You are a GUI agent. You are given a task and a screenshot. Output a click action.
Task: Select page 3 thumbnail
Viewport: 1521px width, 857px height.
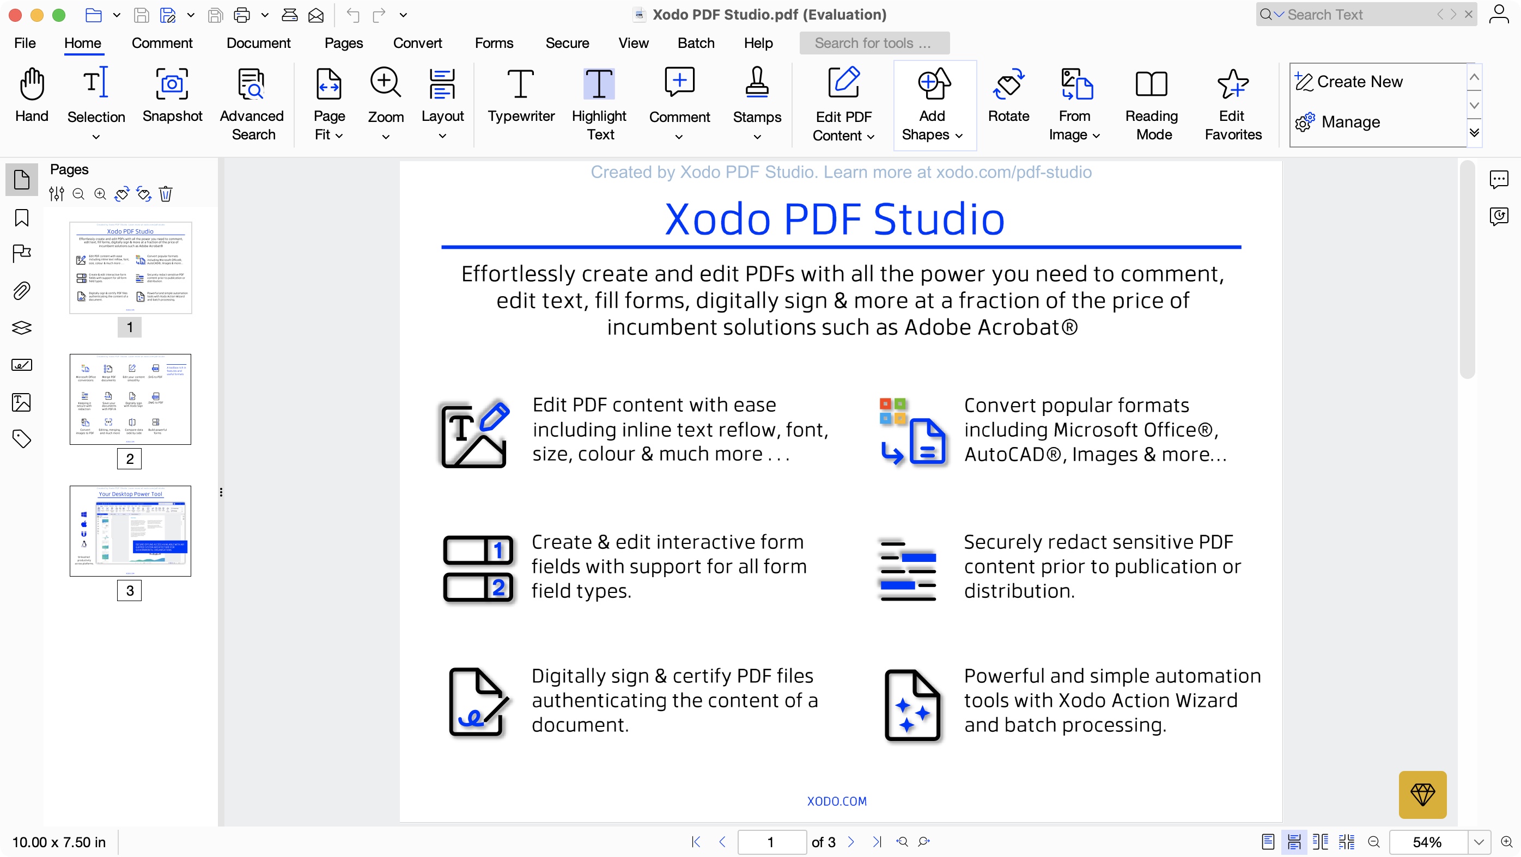click(130, 531)
